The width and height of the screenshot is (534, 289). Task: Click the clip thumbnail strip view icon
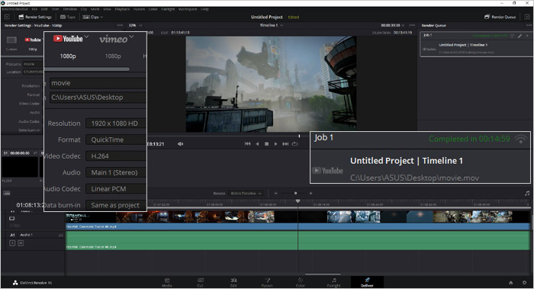(7, 193)
